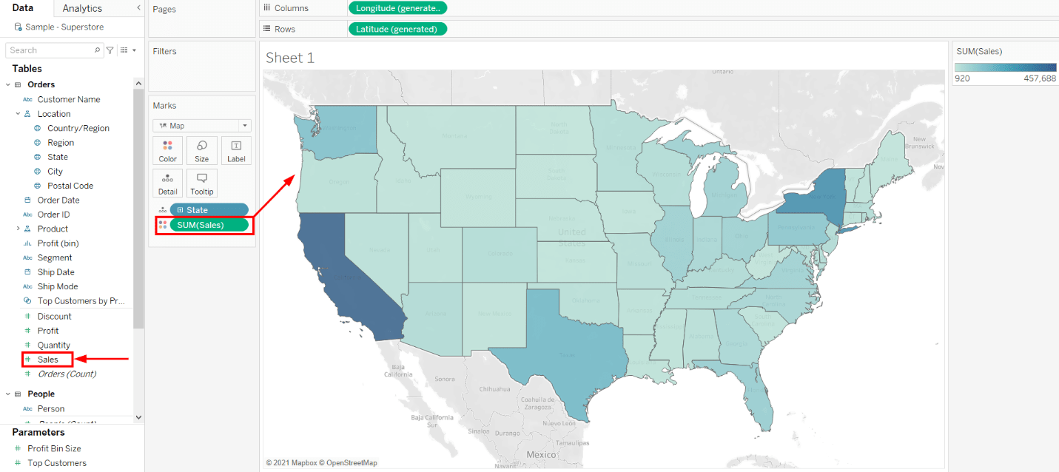Click the number sign icon beside Discount

click(x=27, y=316)
